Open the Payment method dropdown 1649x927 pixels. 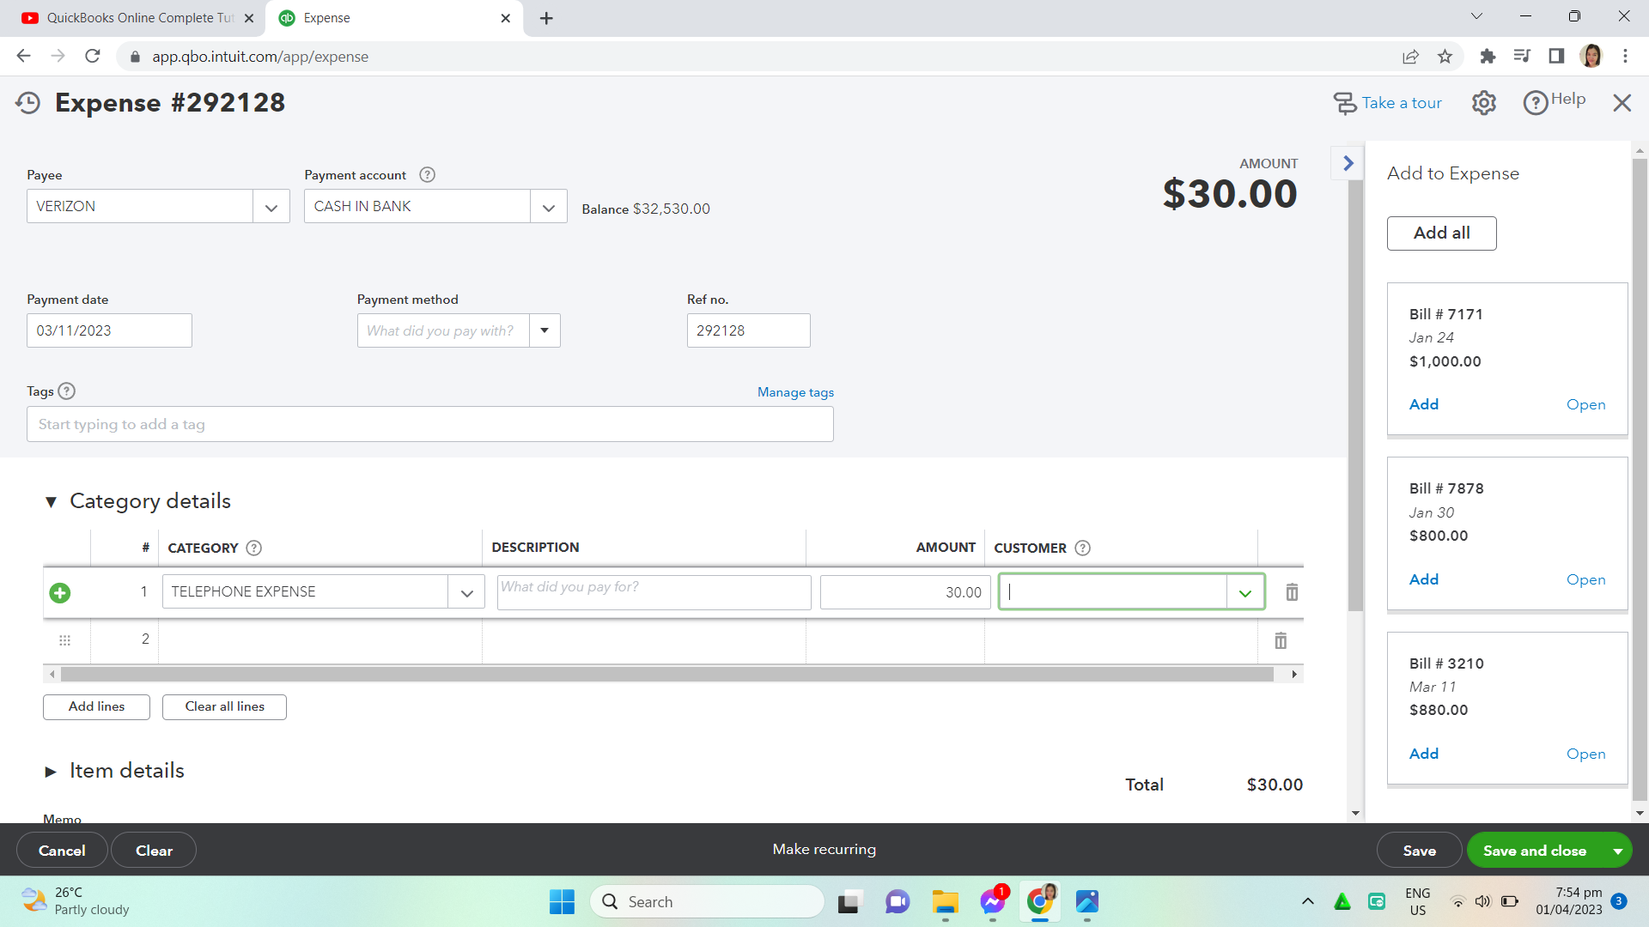click(545, 330)
